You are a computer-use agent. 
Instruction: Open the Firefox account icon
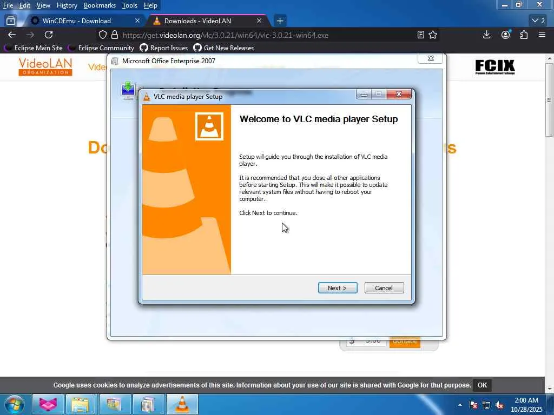506,35
